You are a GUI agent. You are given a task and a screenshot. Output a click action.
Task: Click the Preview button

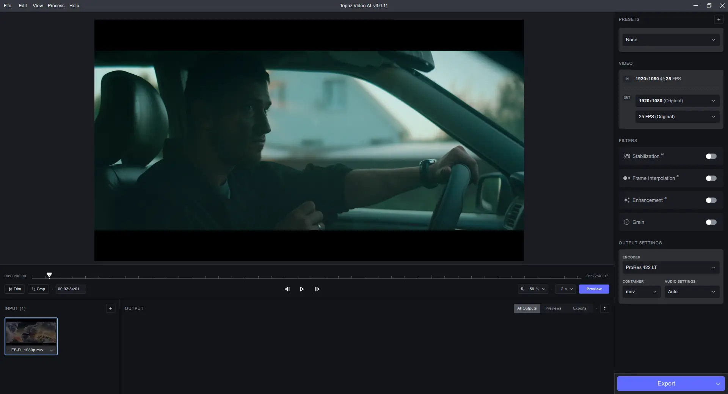point(594,289)
